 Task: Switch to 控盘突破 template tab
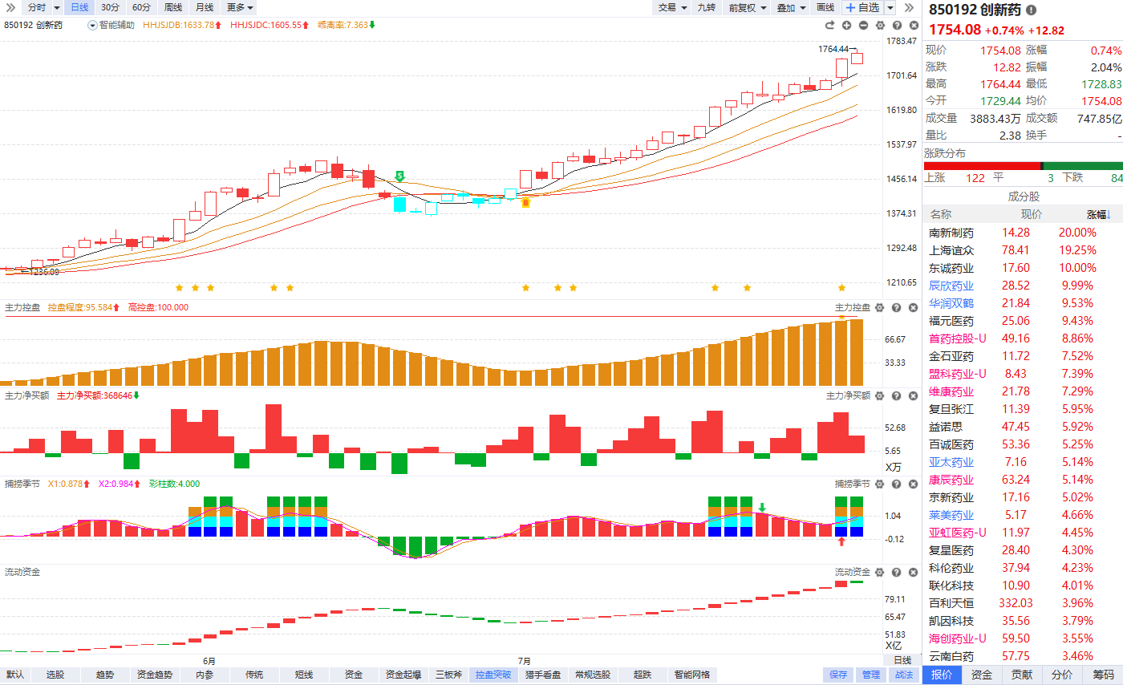click(x=493, y=675)
